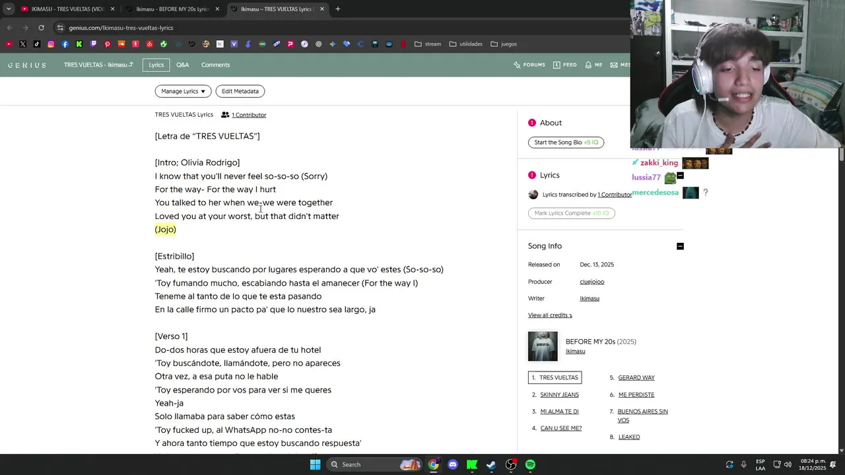Open 1 Contributor link in transcribed by

(615, 195)
